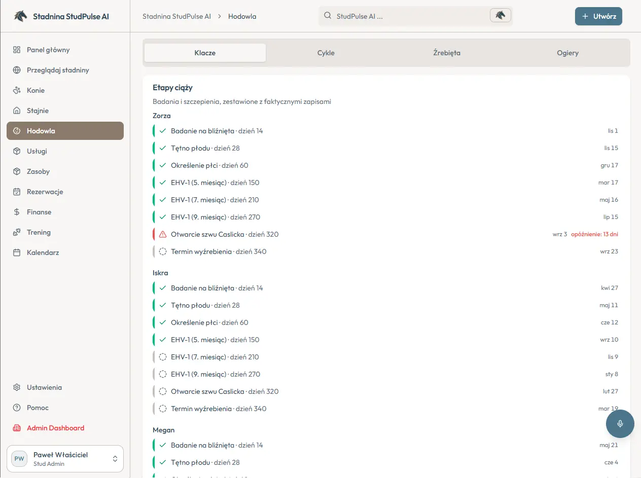The height and width of the screenshot is (478, 641).
Task: Switch to the Cykle tab
Action: point(326,53)
